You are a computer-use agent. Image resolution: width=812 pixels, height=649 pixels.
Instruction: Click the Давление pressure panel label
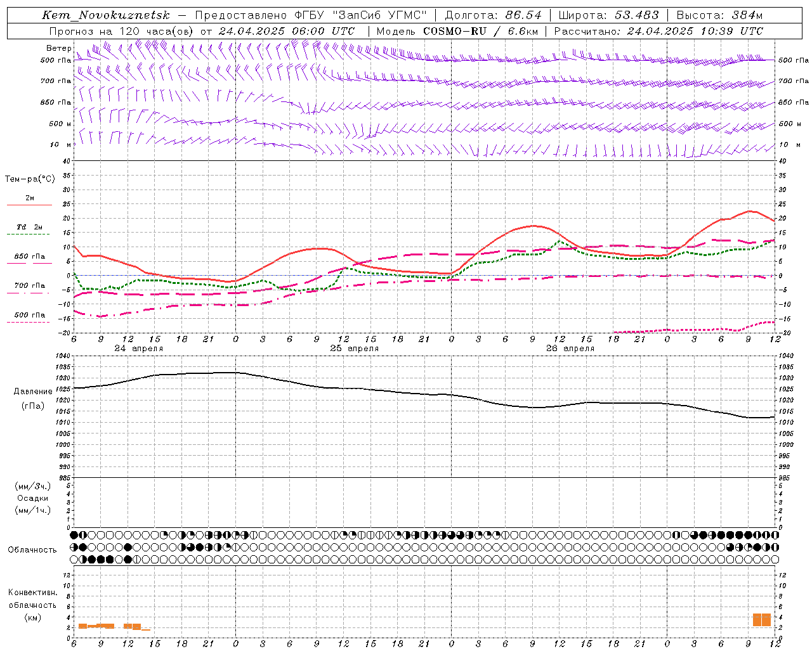tap(34, 392)
